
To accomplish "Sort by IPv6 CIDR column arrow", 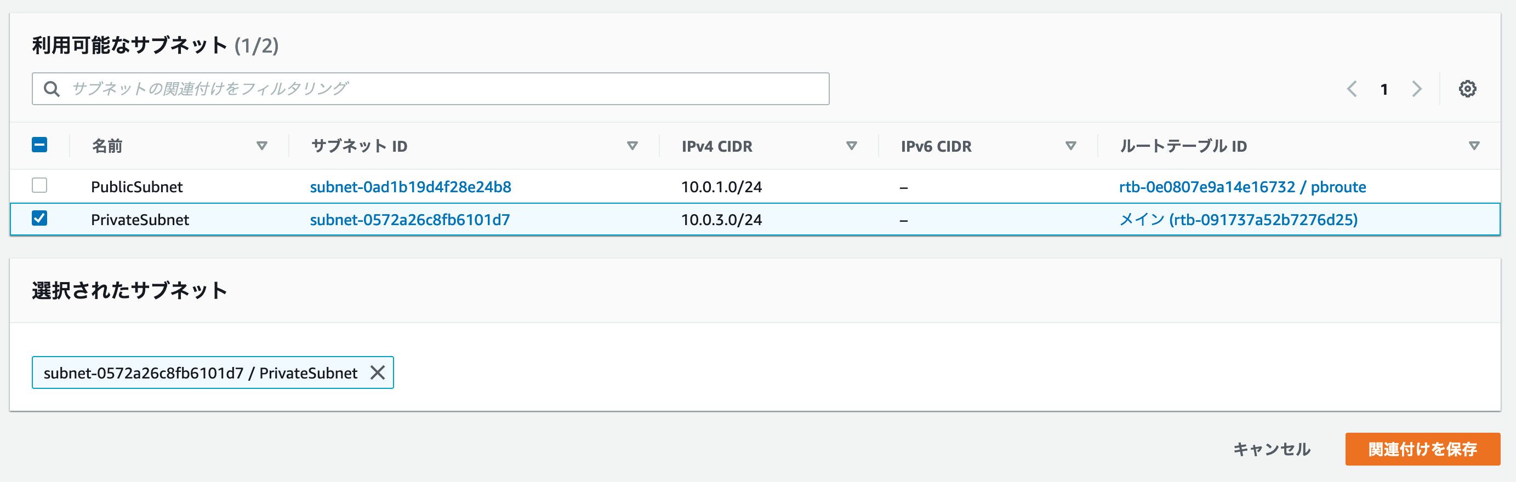I will point(1070,146).
